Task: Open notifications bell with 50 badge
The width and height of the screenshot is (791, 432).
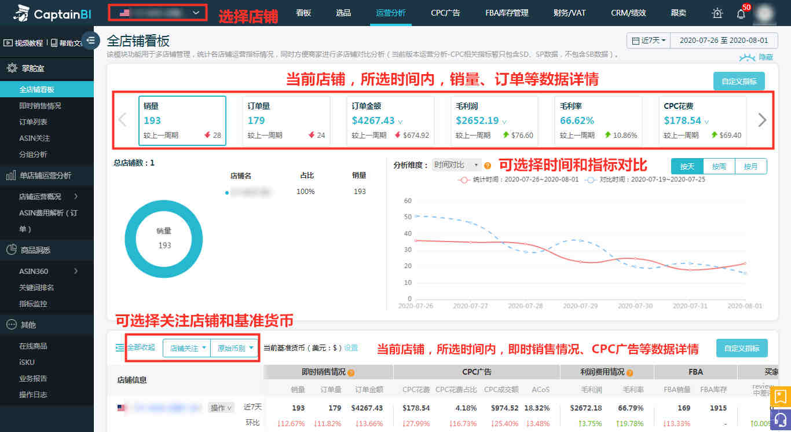Action: point(741,13)
